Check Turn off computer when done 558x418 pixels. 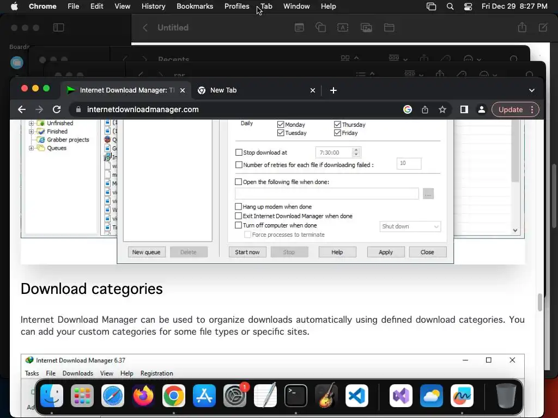click(x=239, y=225)
